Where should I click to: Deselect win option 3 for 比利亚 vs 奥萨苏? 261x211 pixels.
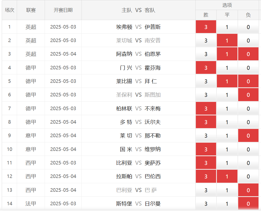[x=206, y=163]
